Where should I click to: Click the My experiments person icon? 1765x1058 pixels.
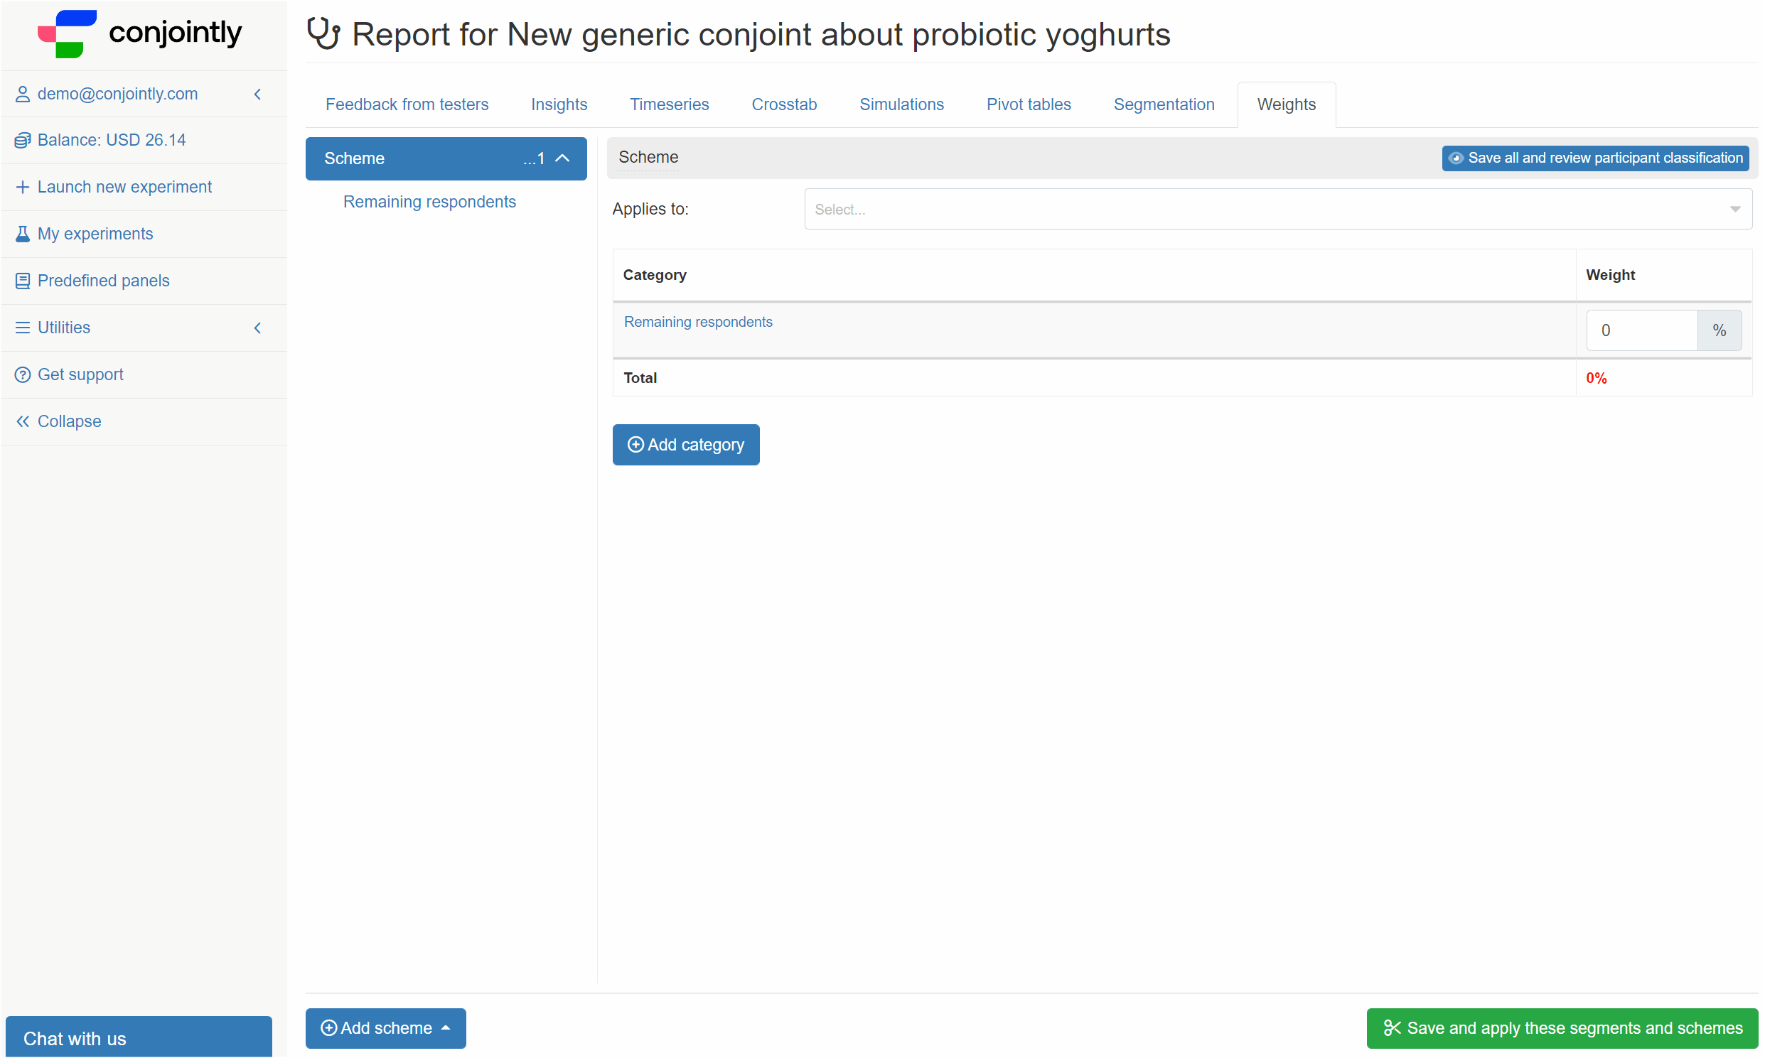[23, 233]
